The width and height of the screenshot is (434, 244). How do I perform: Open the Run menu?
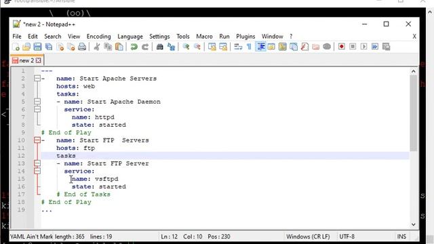click(x=224, y=37)
